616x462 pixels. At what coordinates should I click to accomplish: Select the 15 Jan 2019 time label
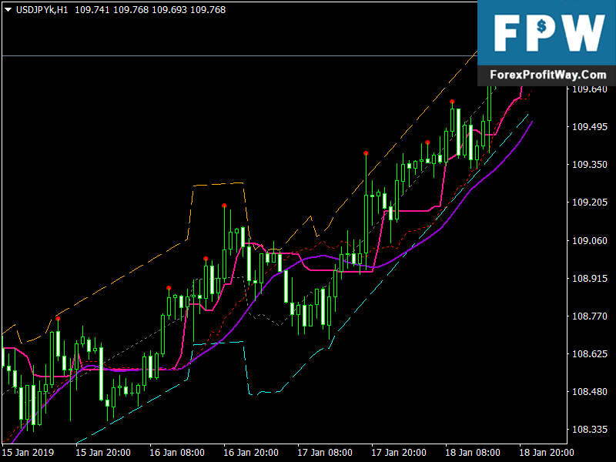(x=28, y=453)
